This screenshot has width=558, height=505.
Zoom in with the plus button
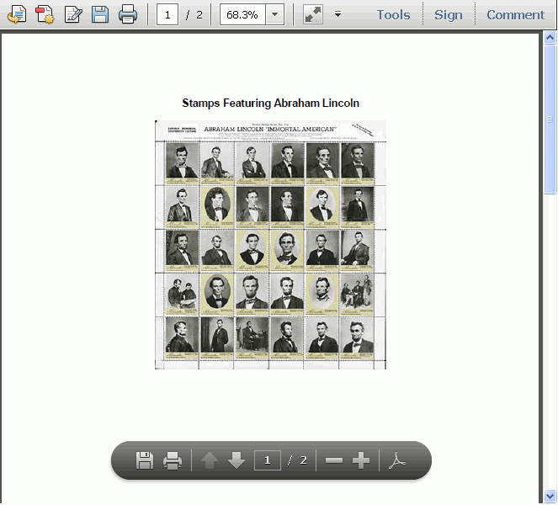[x=361, y=460]
